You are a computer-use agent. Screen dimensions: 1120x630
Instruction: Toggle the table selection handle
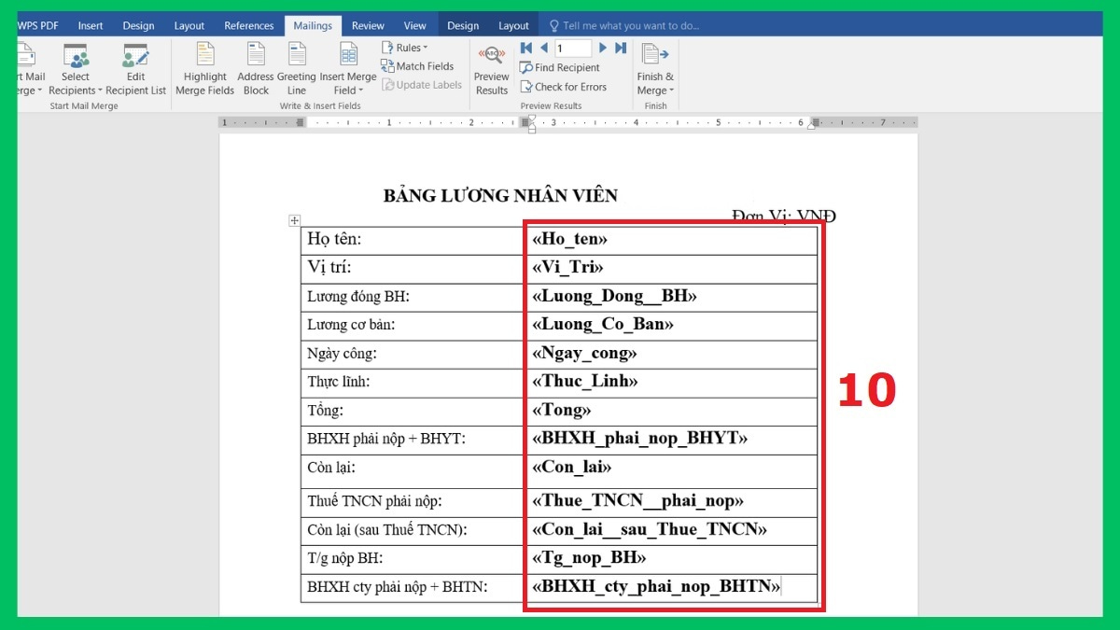point(294,220)
